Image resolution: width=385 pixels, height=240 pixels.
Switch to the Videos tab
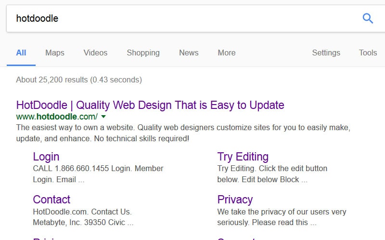tap(95, 53)
